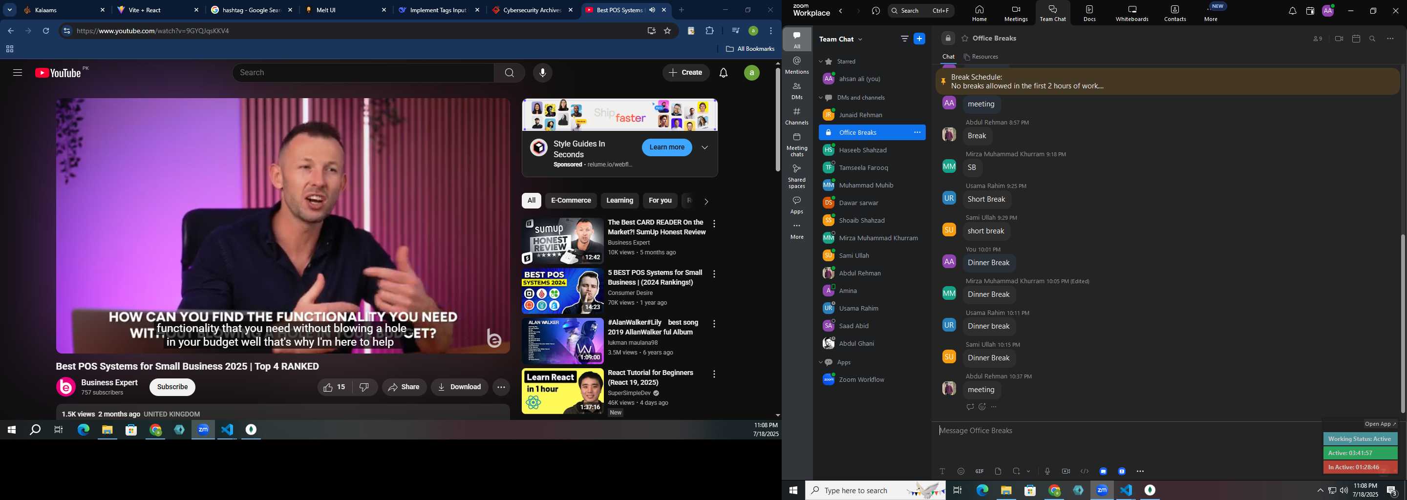Click the pinned Break Schedule message
The height and width of the screenshot is (500, 1407).
tap(1168, 82)
